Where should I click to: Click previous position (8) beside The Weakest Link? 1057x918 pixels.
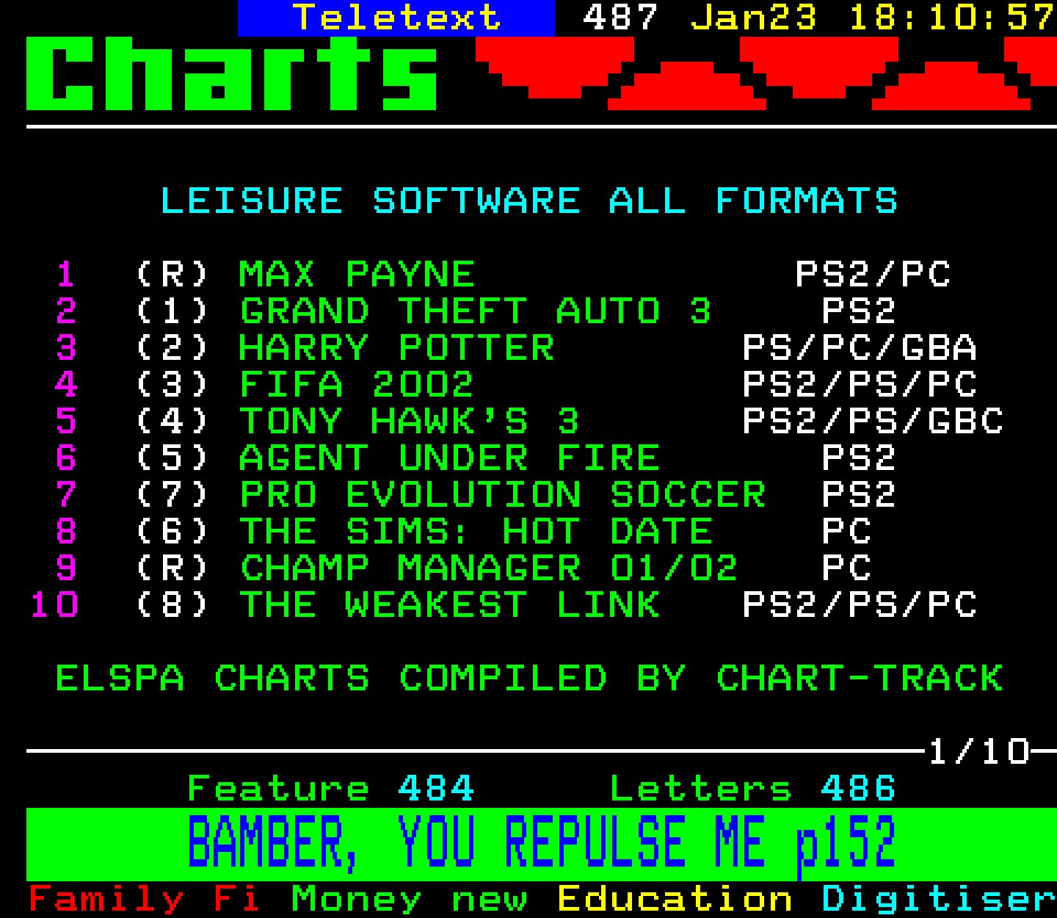(x=172, y=605)
